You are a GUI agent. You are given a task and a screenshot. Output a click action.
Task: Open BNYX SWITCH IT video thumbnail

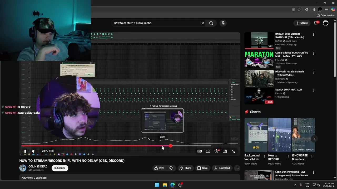point(259,40)
